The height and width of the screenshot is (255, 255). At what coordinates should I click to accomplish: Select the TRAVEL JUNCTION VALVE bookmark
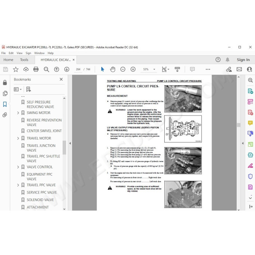click(41, 148)
